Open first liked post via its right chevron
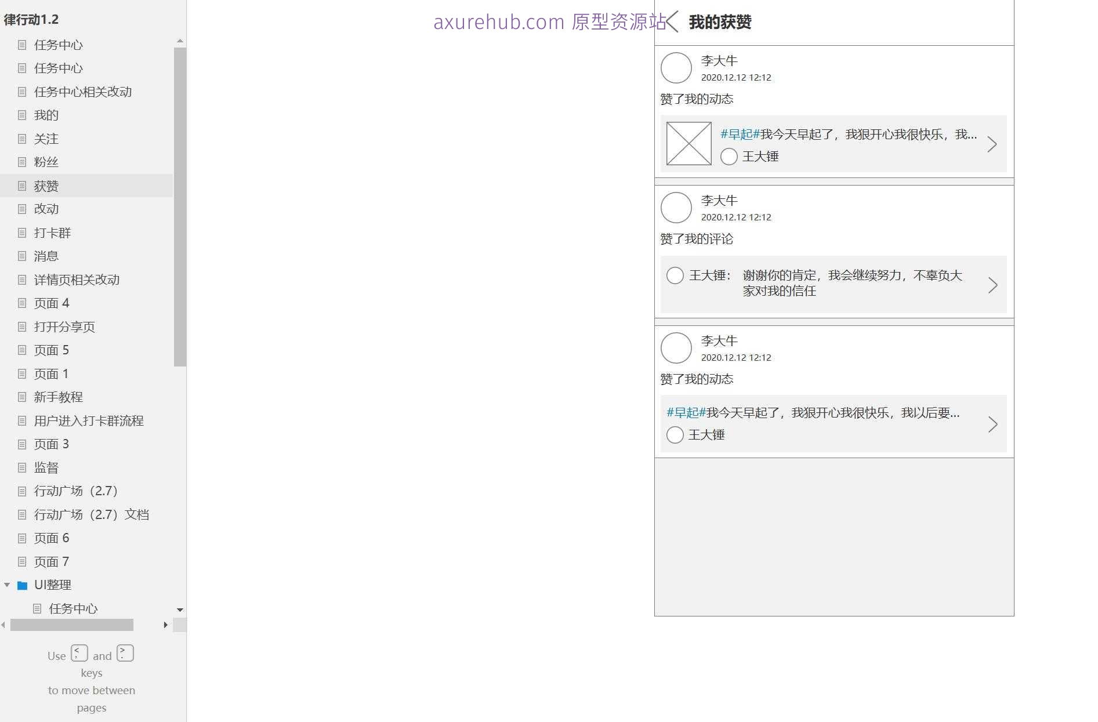Viewport: 1098px width, 722px height. point(992,144)
